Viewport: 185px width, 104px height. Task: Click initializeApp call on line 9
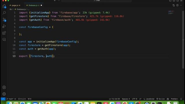point(45,42)
